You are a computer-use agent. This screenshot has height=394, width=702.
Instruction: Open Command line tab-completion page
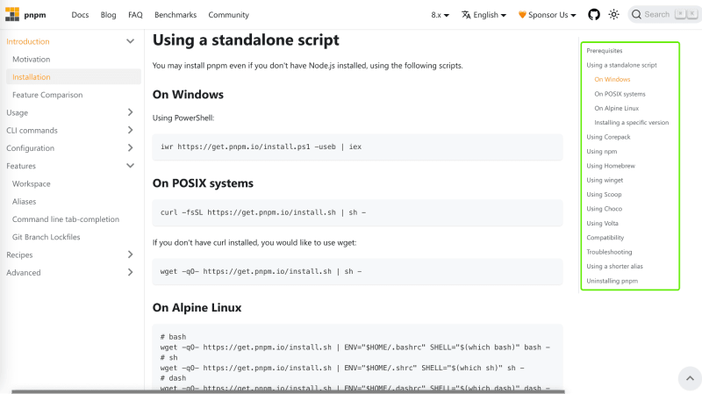66,219
